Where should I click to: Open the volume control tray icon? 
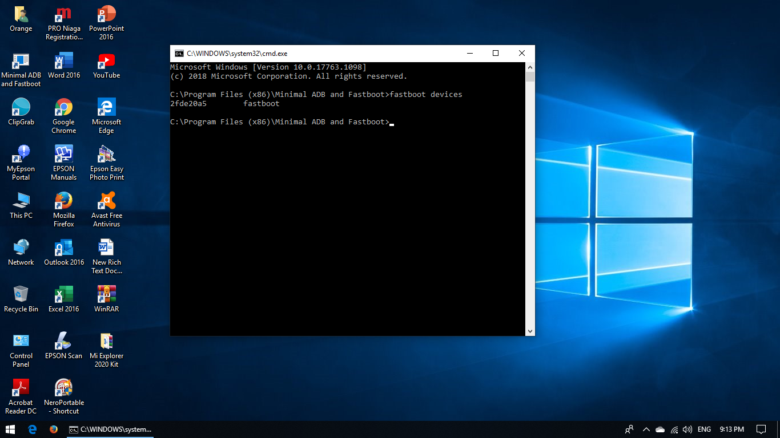[687, 429]
